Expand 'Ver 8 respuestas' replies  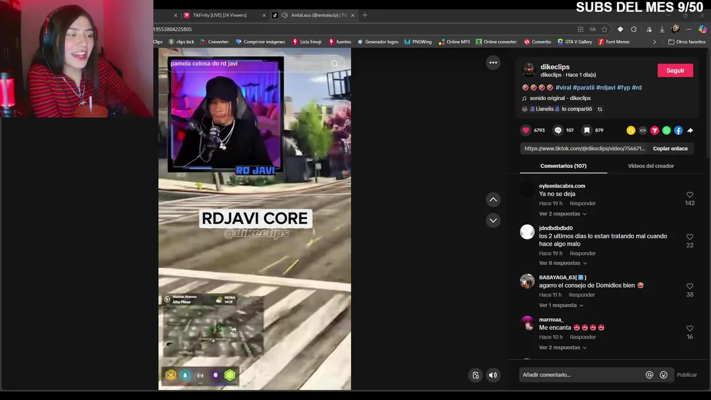click(x=563, y=263)
